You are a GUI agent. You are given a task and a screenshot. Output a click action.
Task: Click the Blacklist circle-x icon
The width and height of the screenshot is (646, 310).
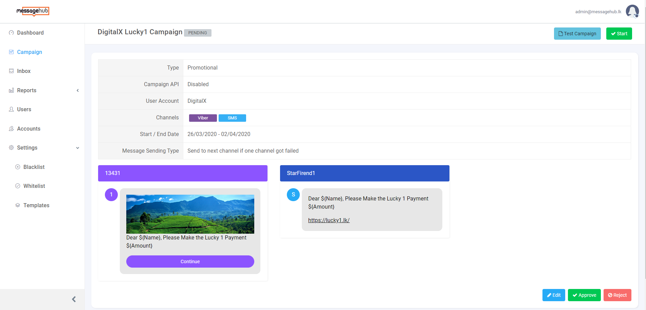click(18, 167)
